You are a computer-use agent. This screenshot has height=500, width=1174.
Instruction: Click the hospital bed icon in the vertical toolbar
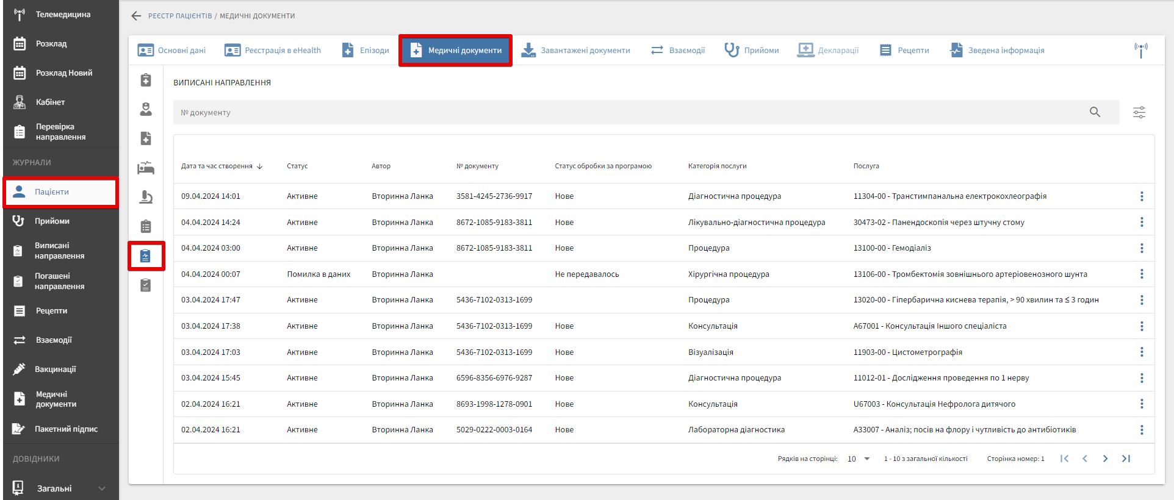pyautogui.click(x=146, y=168)
